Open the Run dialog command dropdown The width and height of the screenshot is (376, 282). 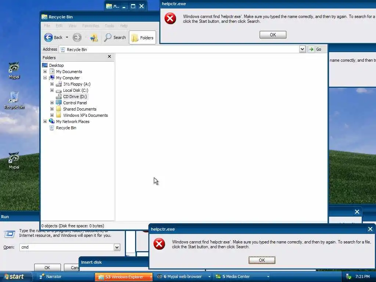point(117,247)
